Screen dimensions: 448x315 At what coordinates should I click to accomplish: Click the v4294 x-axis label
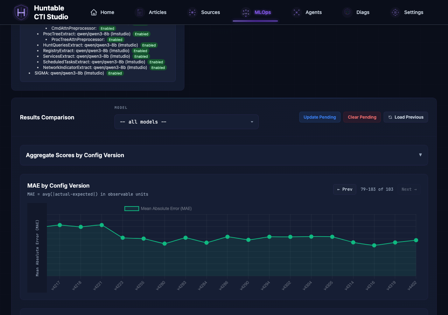[x=266, y=286]
